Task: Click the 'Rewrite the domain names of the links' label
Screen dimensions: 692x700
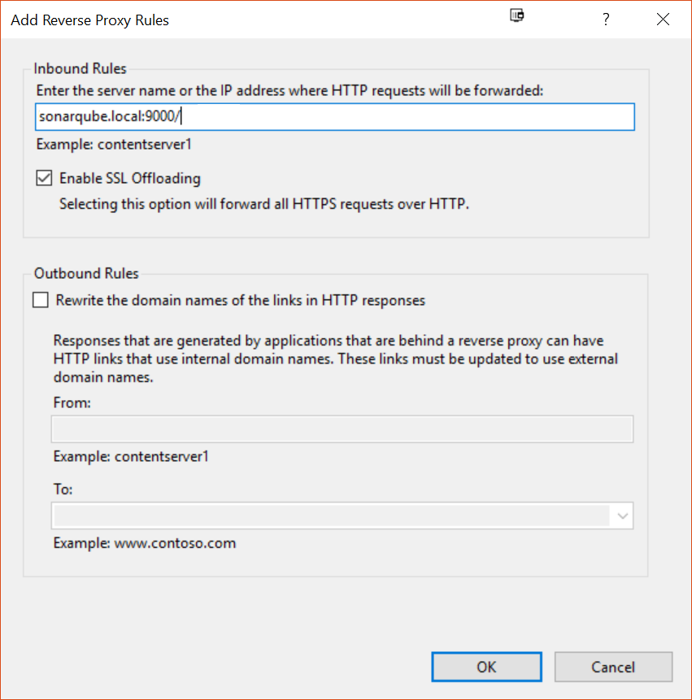Action: [240, 301]
